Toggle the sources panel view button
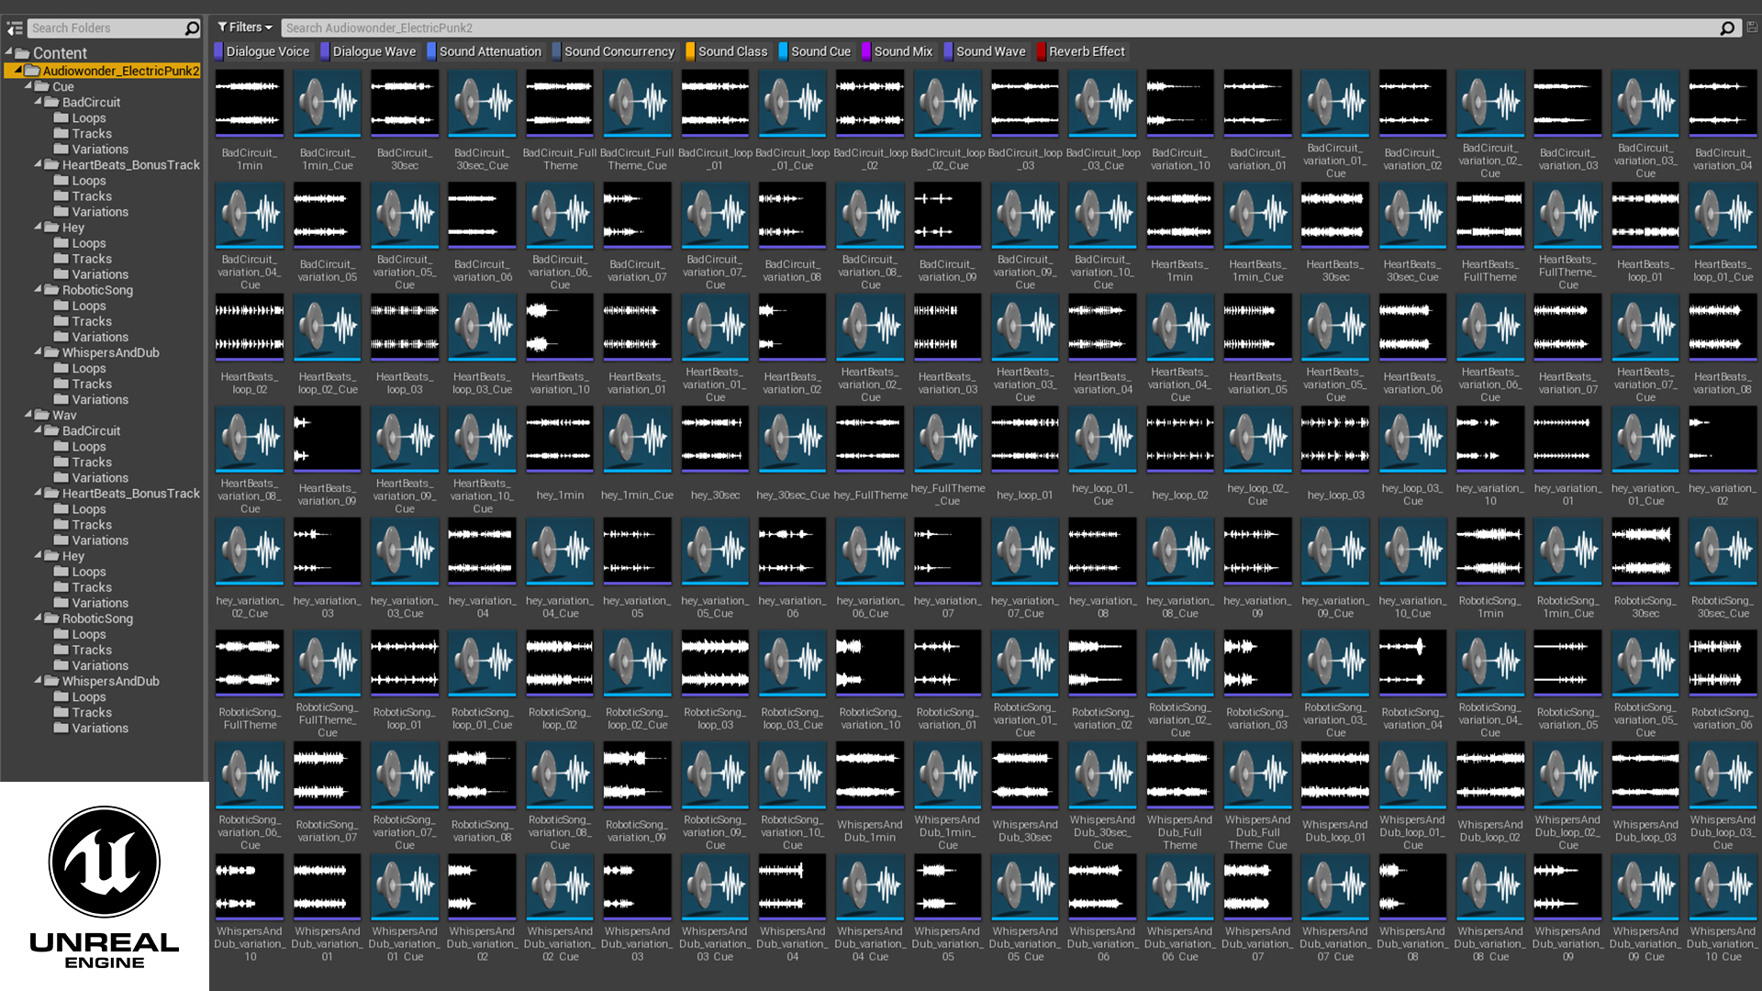Viewport: 1762px width, 991px height. click(x=15, y=28)
